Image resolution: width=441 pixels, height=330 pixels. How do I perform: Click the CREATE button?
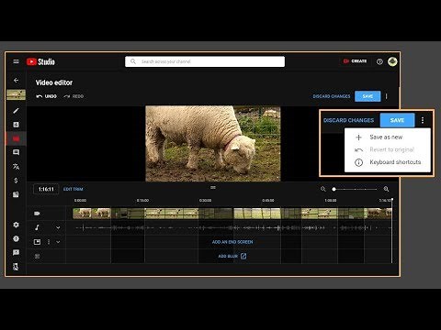tap(355, 61)
